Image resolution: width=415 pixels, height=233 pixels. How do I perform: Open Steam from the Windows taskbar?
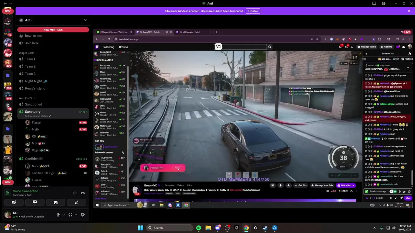click(265, 228)
